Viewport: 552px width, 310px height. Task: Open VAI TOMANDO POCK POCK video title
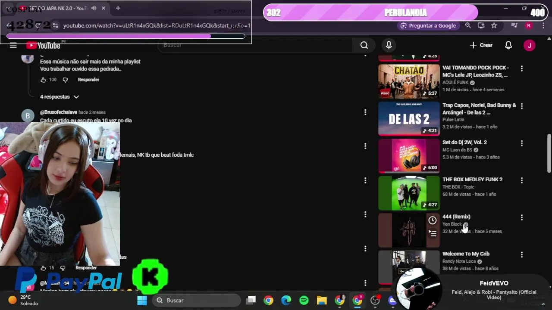click(475, 71)
